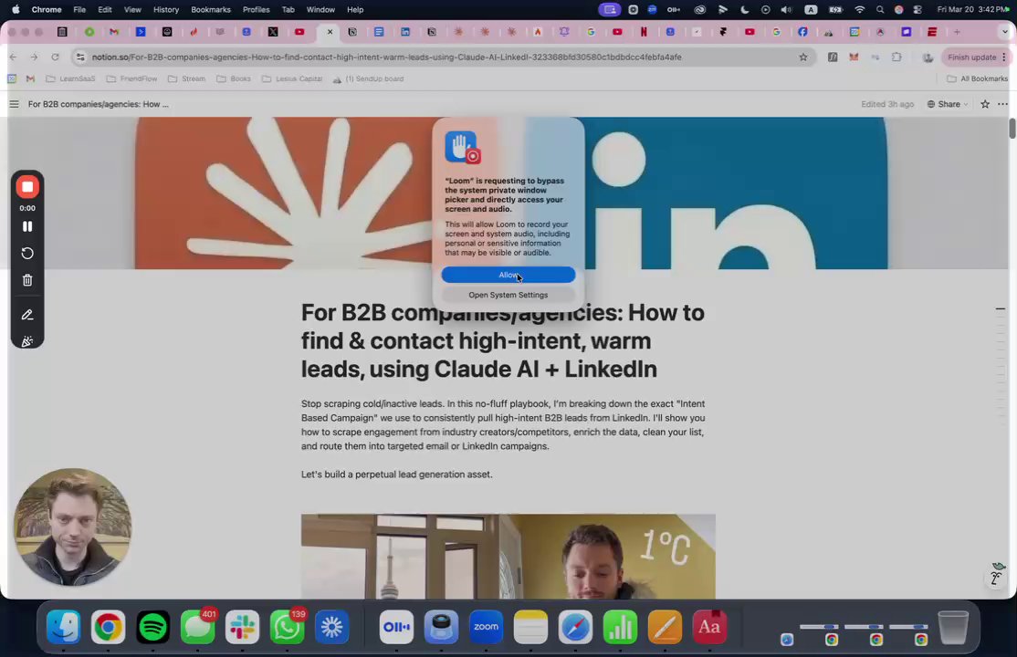Switch to the Netflix tab
The width and height of the screenshot is (1017, 657).
pyautogui.click(x=644, y=32)
